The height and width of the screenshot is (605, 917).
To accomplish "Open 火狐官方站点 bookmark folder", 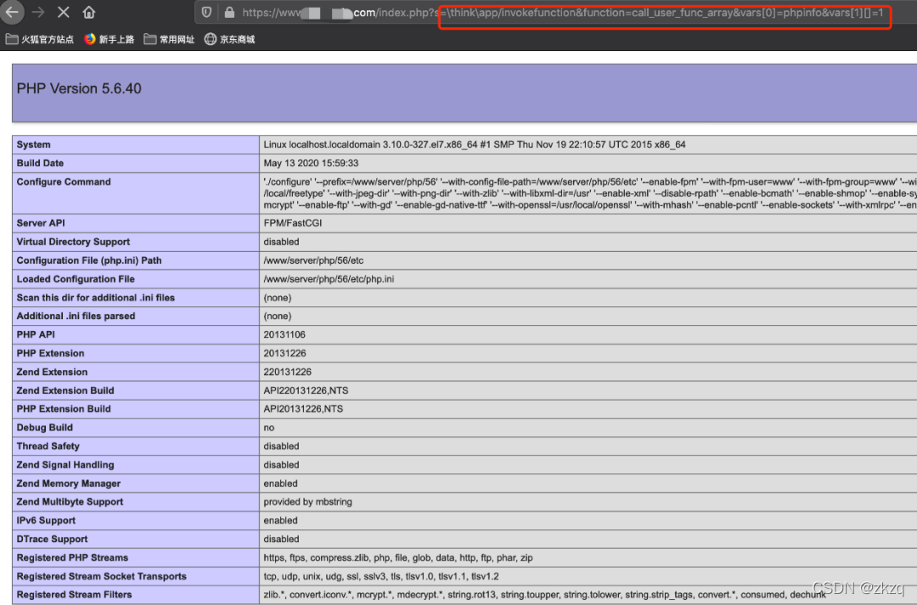I will pos(40,39).
